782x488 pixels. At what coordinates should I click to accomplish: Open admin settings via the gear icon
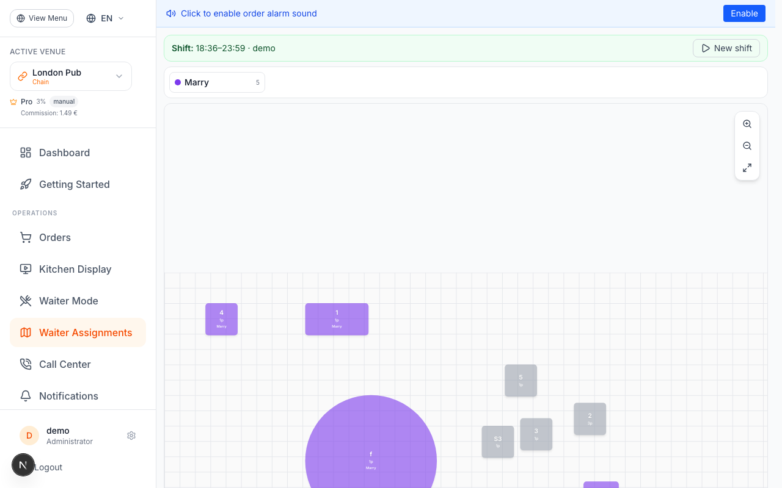[x=131, y=436]
